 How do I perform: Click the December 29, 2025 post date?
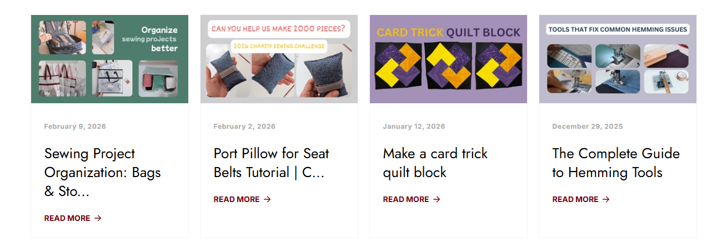(587, 127)
